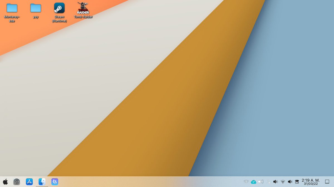Open the Finder file manager icon
Viewport: 334px width, 187px height.
(42, 182)
